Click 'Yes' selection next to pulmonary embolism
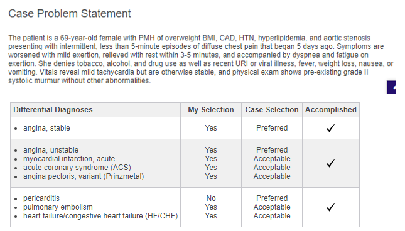 pos(211,207)
